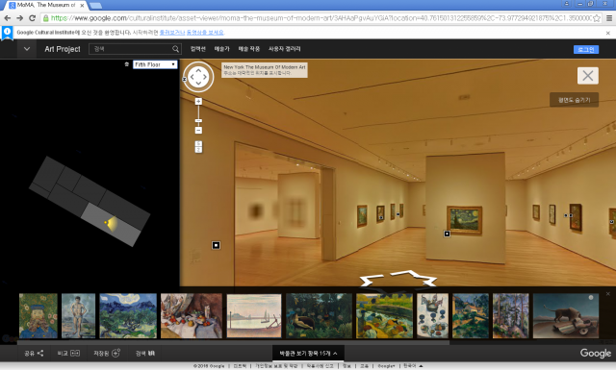Screen dimensions: 616x370
Task: Close the museum view with the large X
Action: [x=588, y=76]
